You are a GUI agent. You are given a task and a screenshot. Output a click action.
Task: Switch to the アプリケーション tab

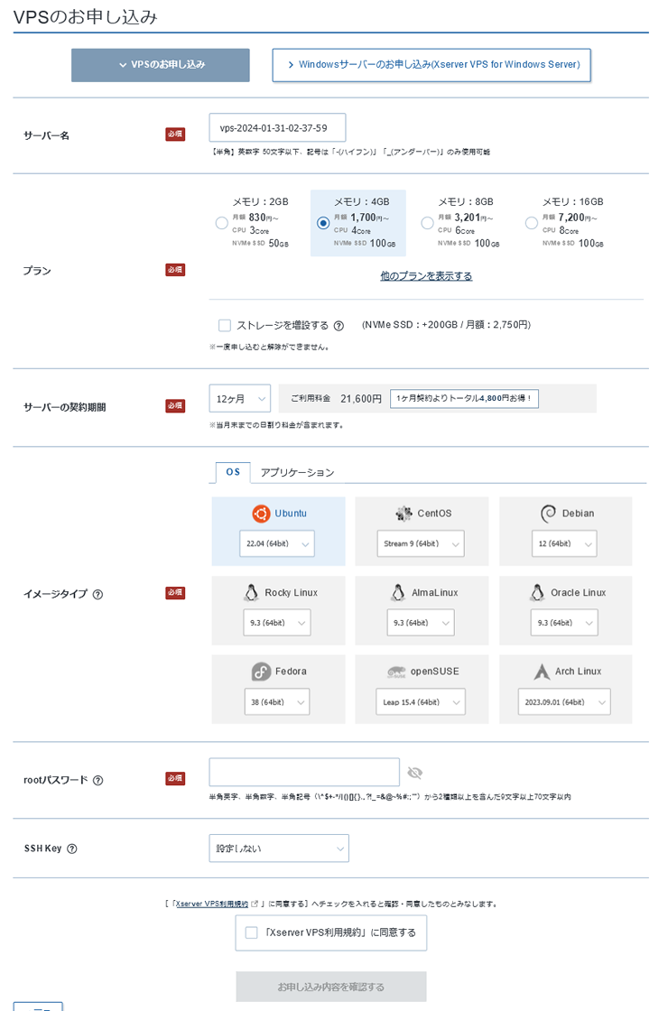click(x=297, y=472)
